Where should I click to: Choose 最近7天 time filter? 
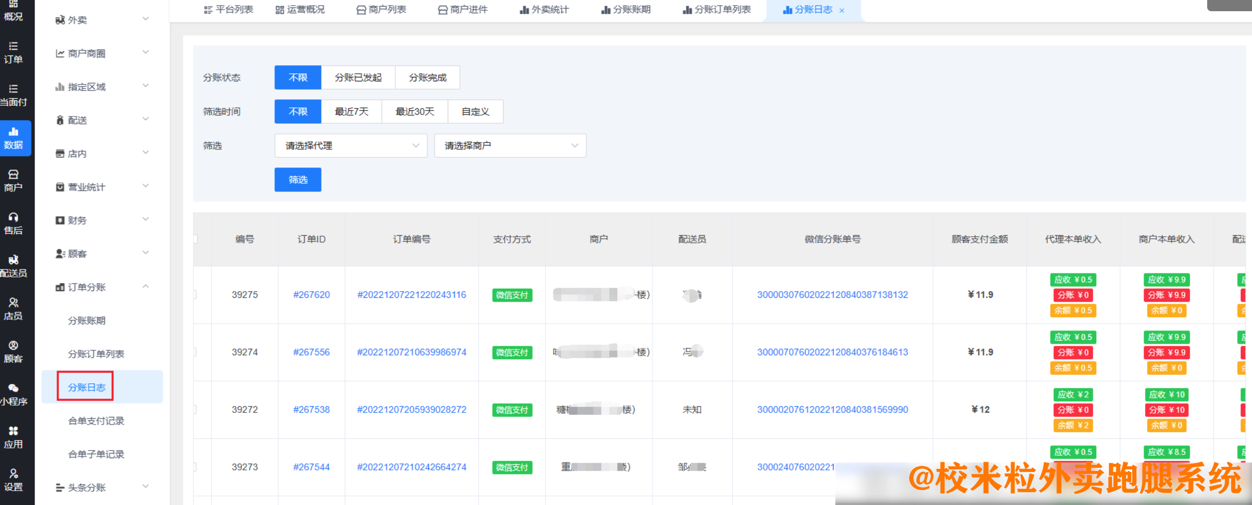[351, 111]
